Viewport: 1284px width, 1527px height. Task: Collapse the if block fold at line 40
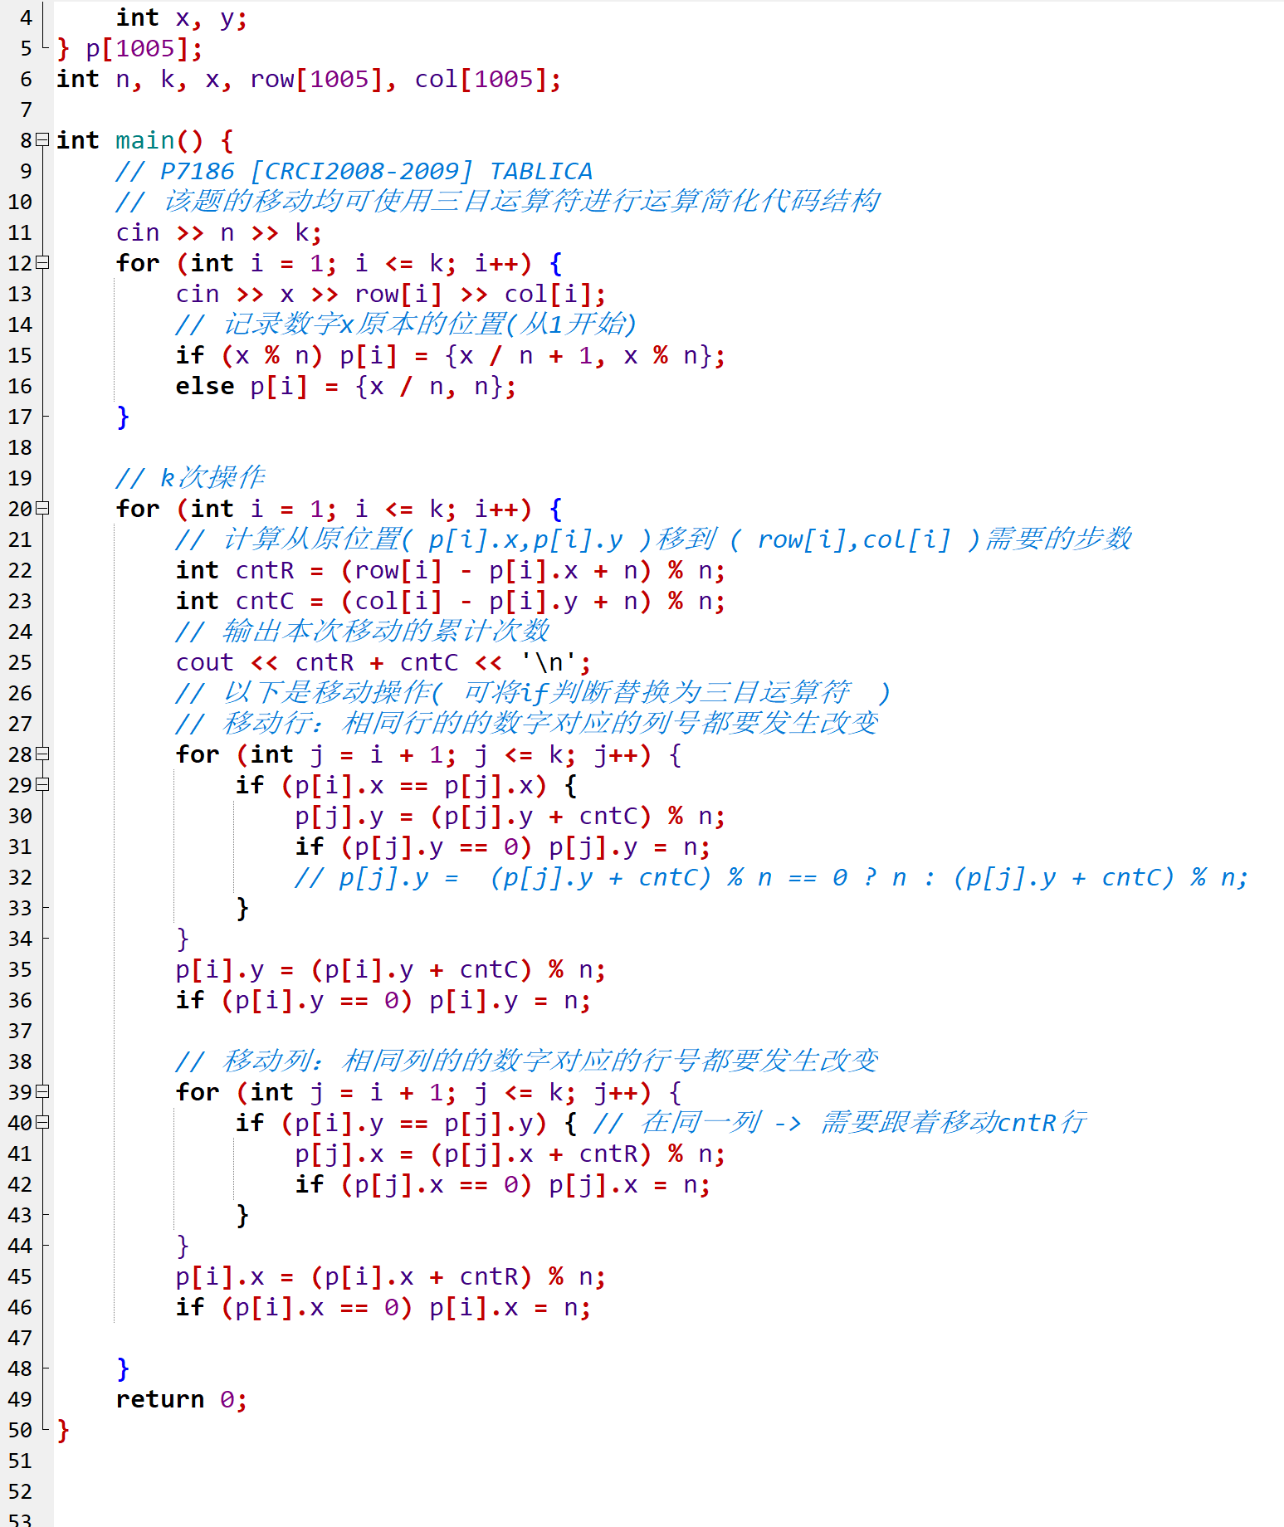(x=42, y=1122)
